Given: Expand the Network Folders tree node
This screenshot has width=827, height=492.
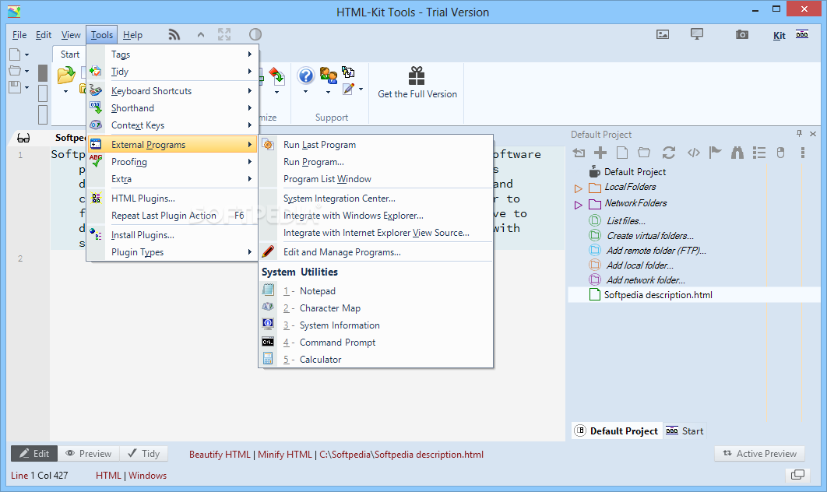Looking at the screenshot, I should [x=578, y=205].
